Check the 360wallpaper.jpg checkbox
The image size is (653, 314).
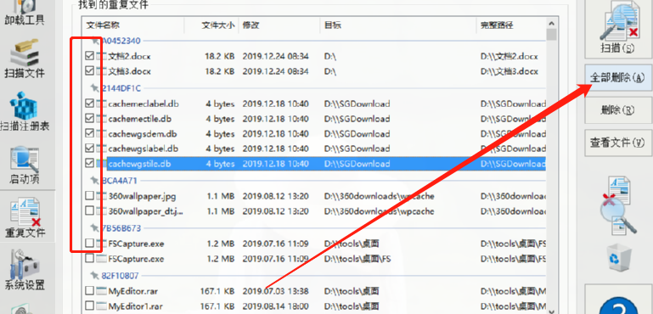(x=89, y=196)
